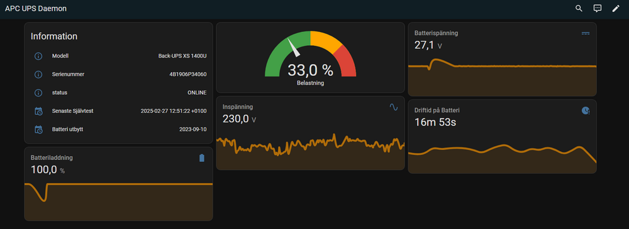
Task: Click the battery icon on Batteriladdning card
Action: pyautogui.click(x=202, y=158)
